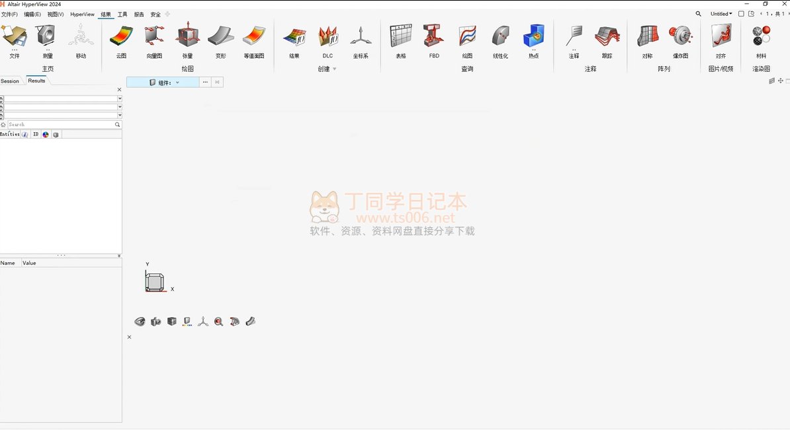Screen dimensions: 790x430
Task: Open the 等值面图 iso surface tool
Action: coord(254,41)
